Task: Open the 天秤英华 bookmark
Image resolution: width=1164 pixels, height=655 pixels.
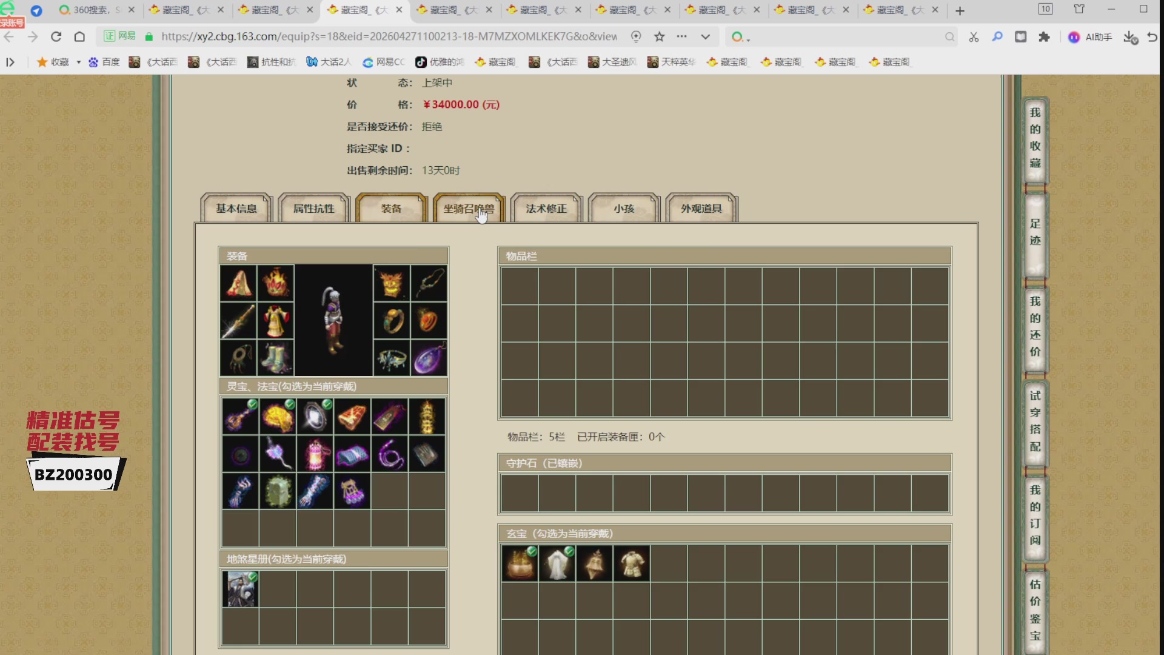Action: [x=672, y=62]
